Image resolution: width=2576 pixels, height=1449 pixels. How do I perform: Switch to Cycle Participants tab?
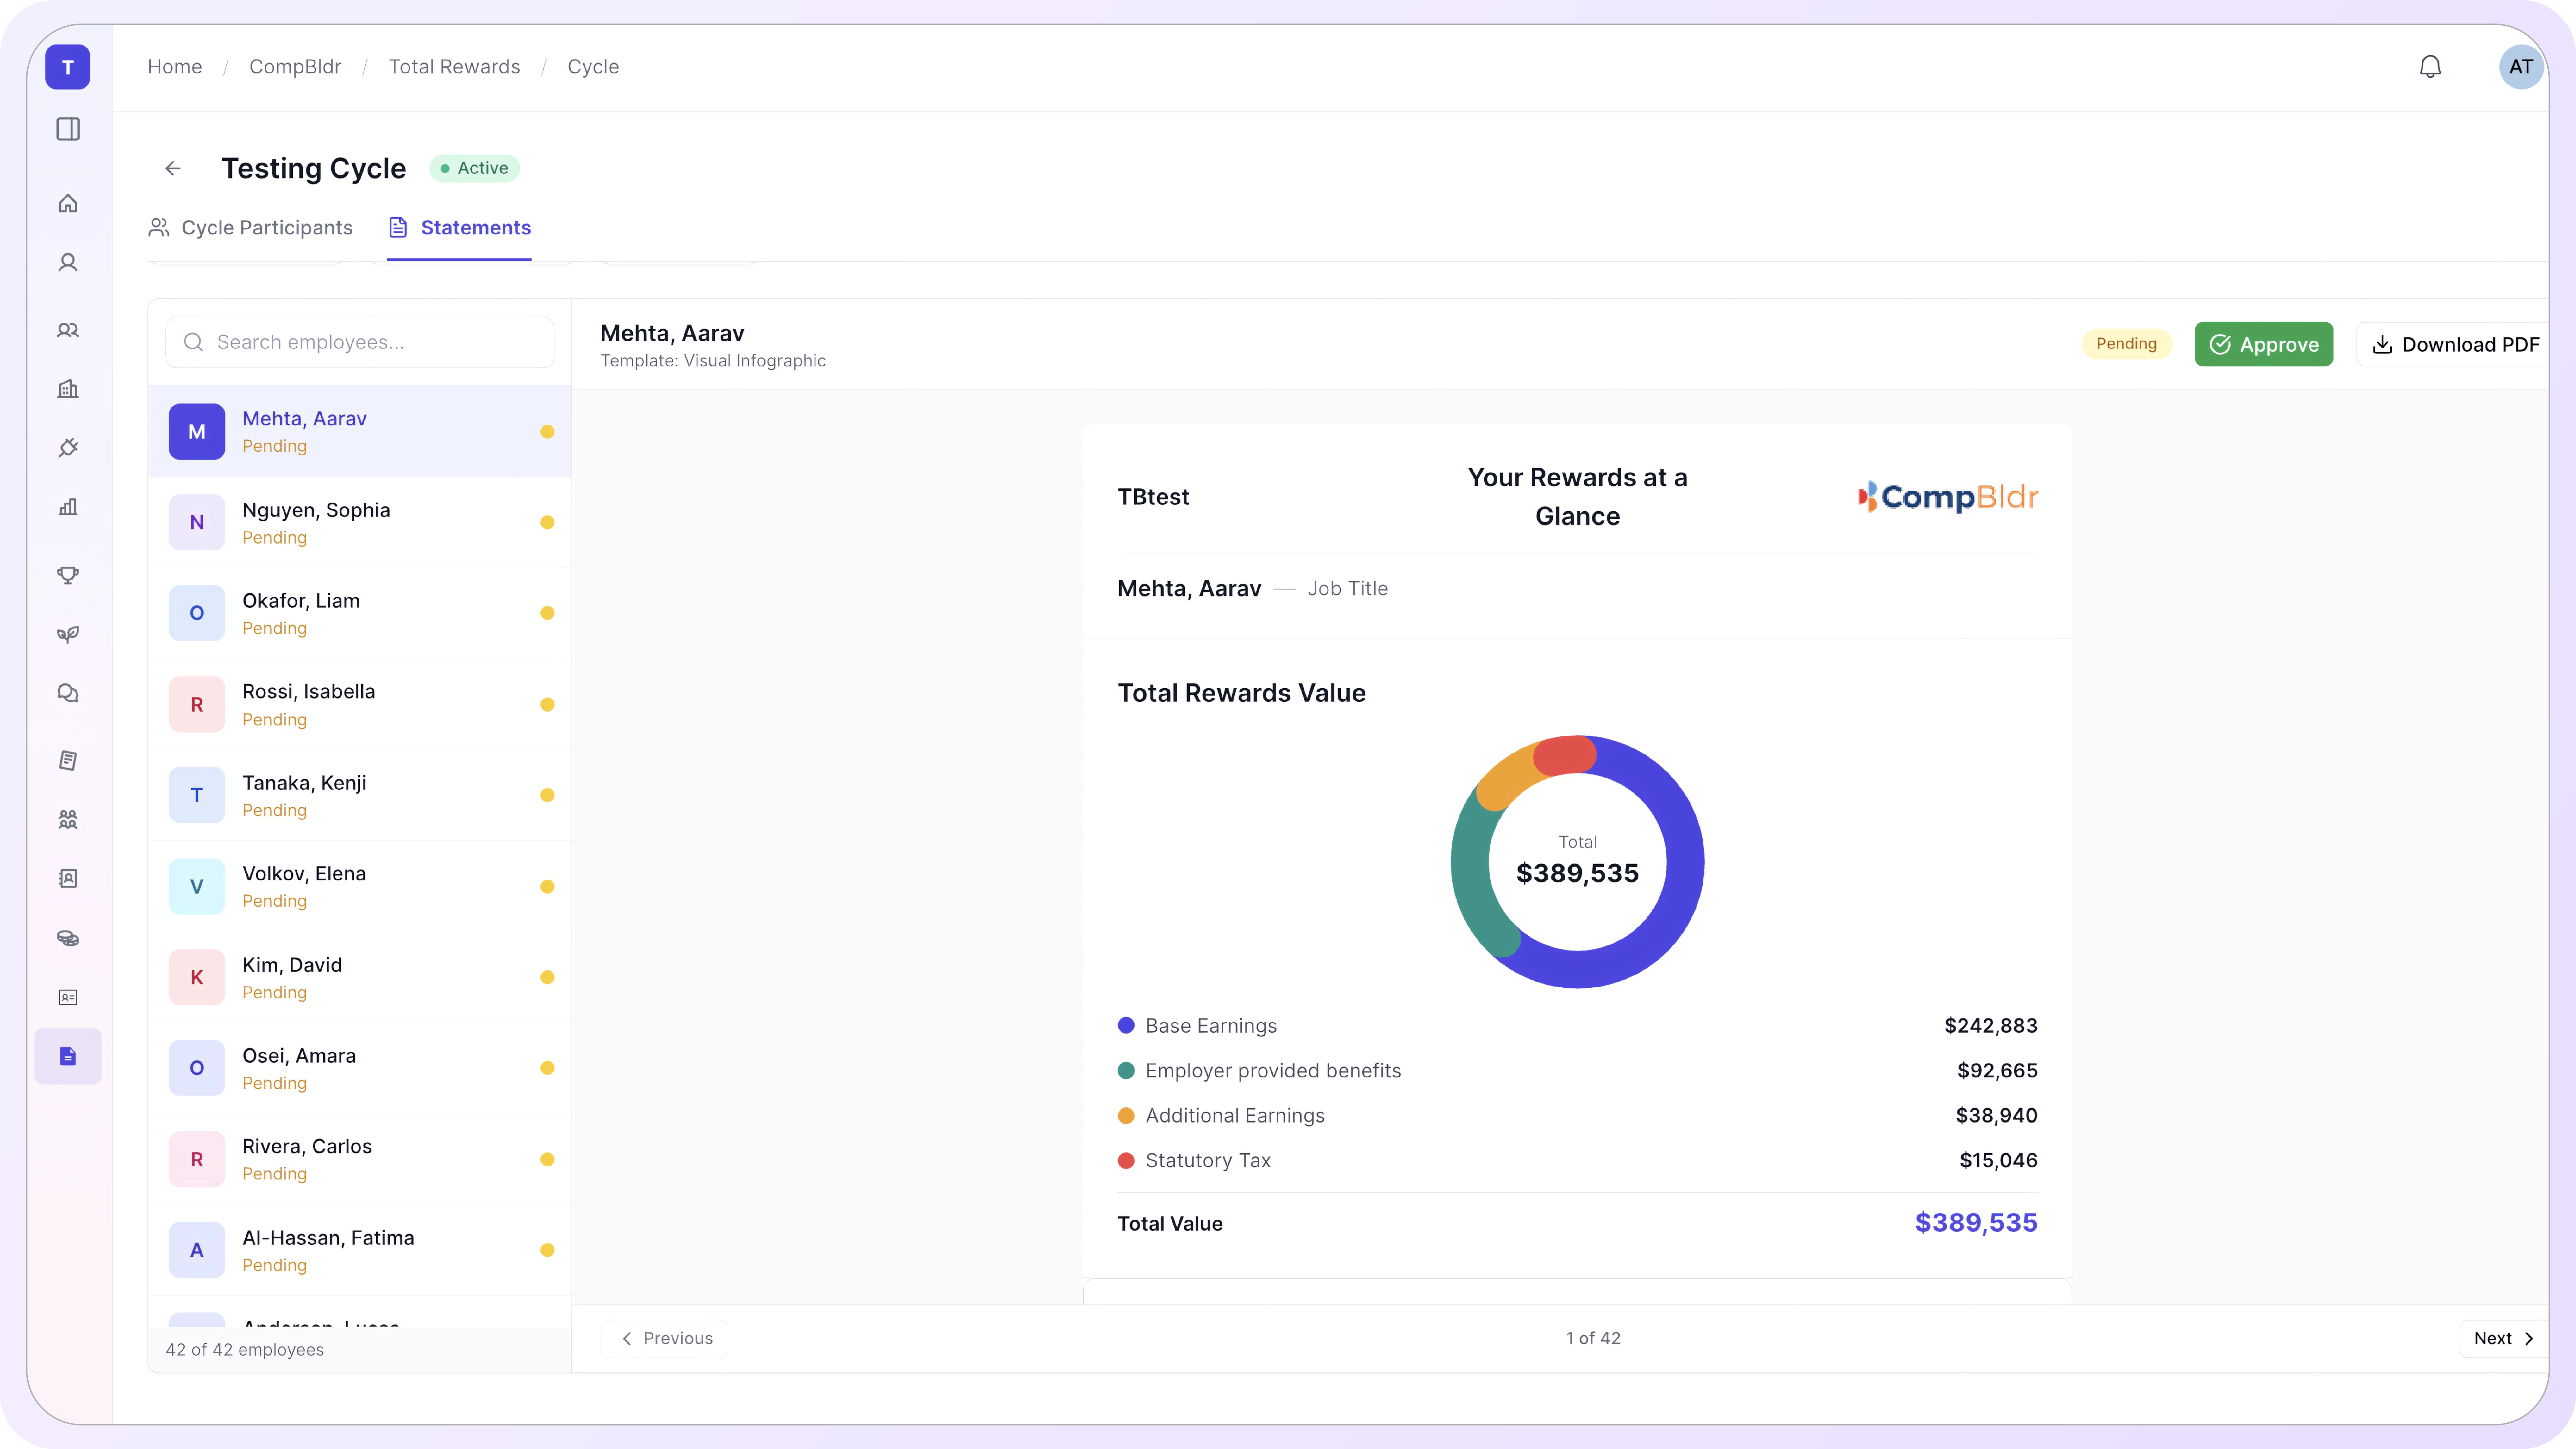[251, 228]
